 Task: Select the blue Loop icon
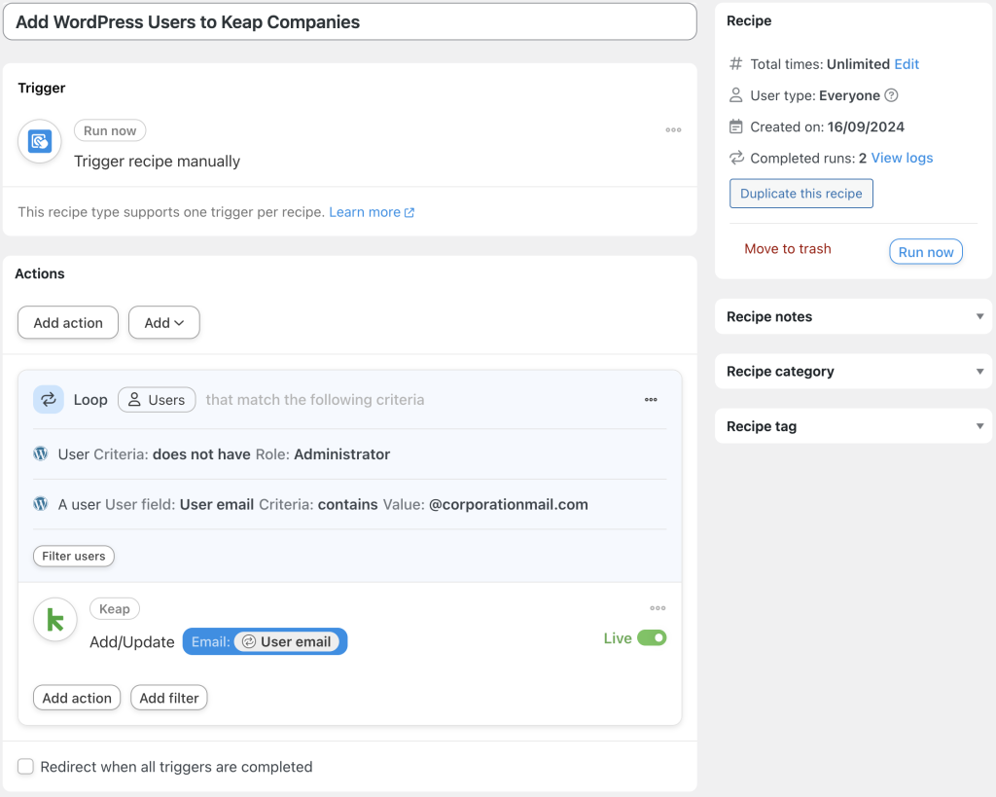tap(49, 399)
